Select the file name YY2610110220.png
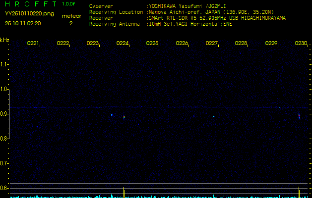 (29, 13)
